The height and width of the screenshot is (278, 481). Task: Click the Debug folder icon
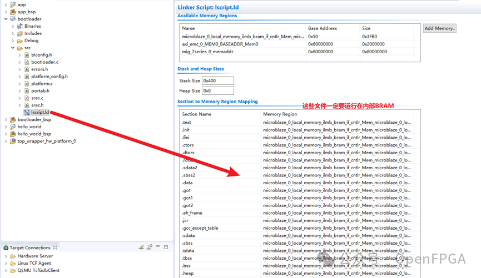(x=20, y=41)
